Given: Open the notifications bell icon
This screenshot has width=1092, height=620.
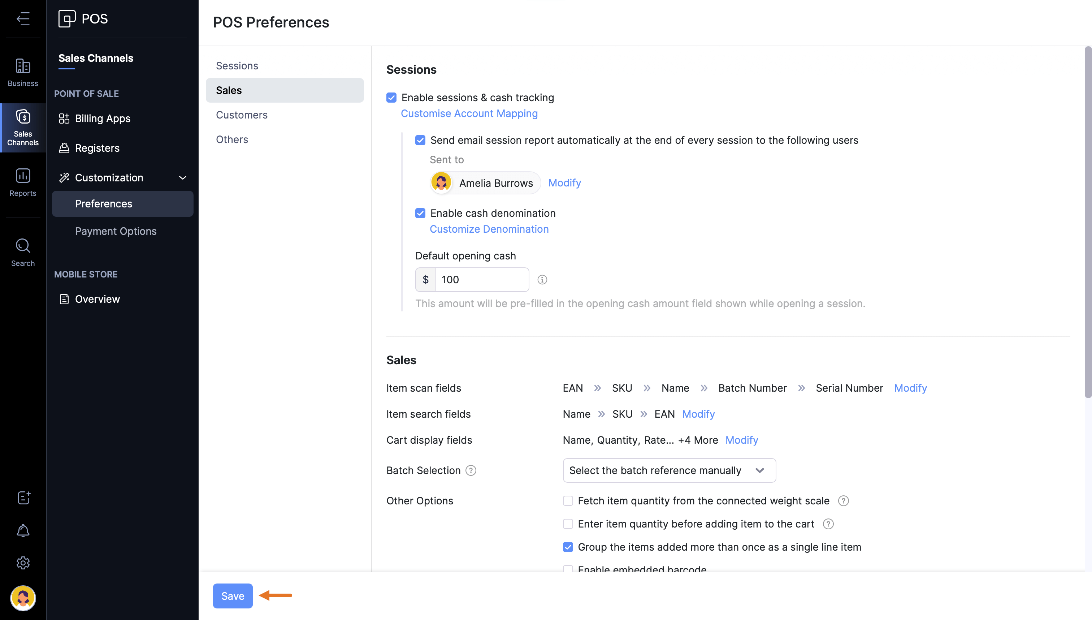Looking at the screenshot, I should pos(23,530).
